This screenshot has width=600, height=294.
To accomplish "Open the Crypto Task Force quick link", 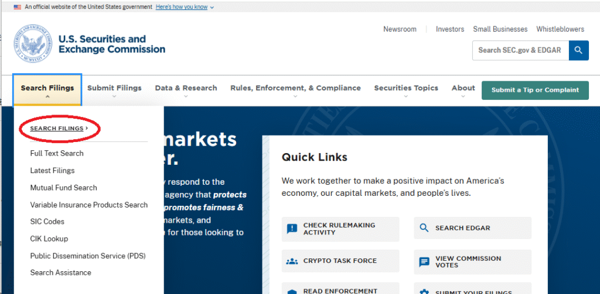I will pos(340,261).
